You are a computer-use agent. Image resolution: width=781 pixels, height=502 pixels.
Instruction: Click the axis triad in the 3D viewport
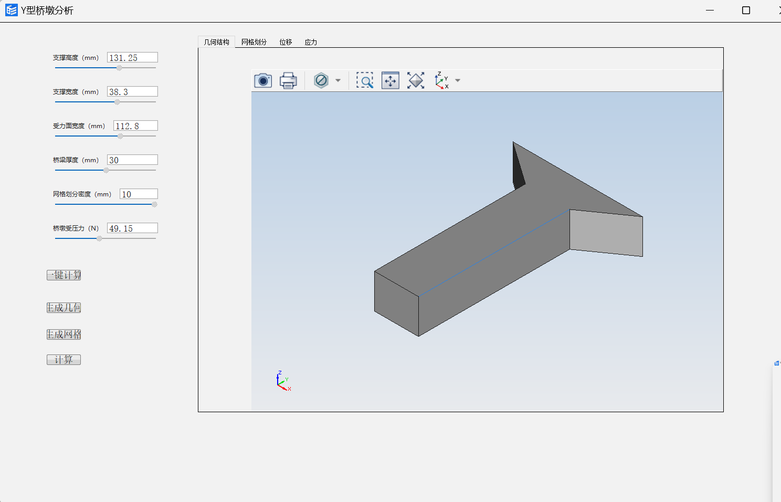point(283,381)
